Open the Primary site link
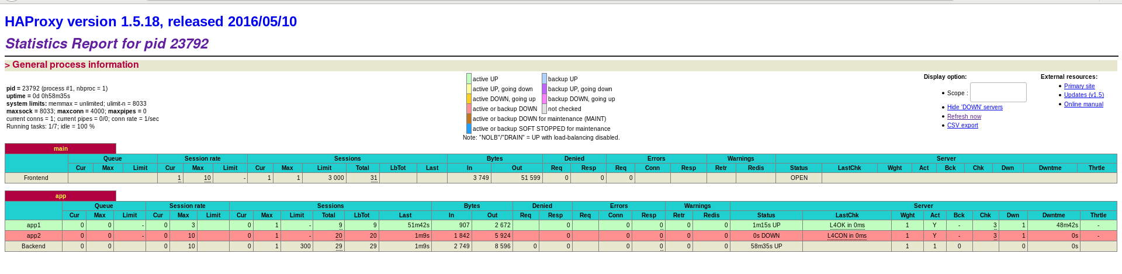This screenshot has height=274, width=1122. coord(1079,86)
